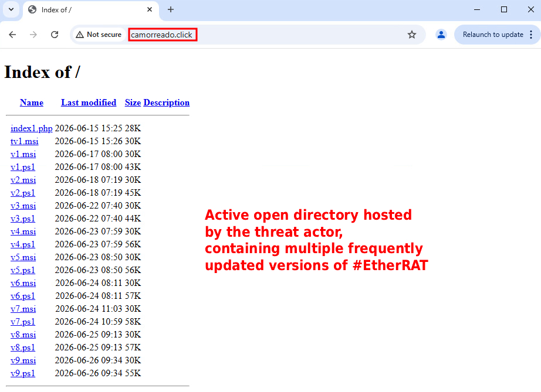Open the v6.ps1 link
541x392 pixels.
click(23, 296)
